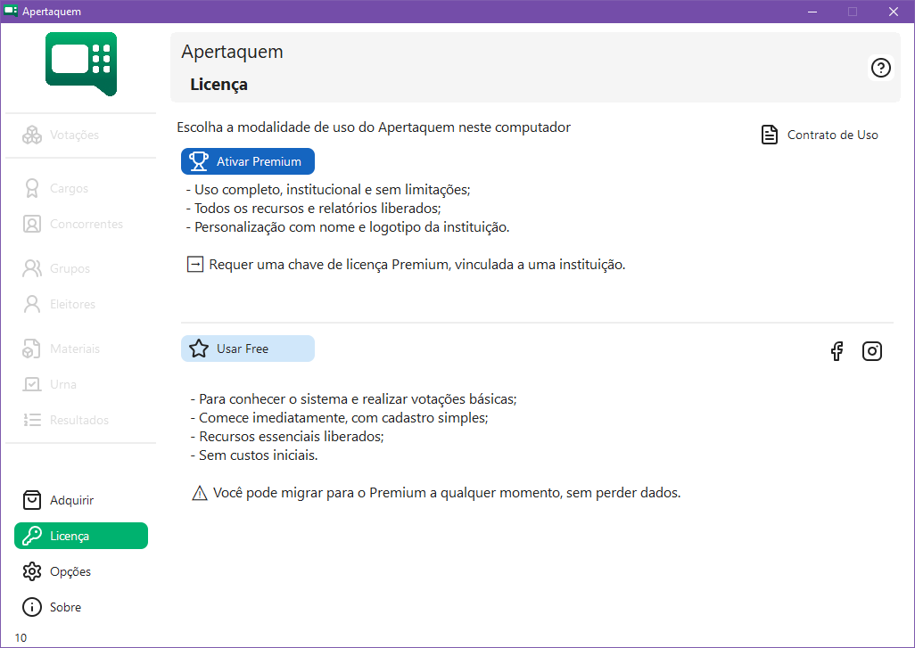
Task: Click the warning triangle icon near migrar text
Action: click(200, 493)
